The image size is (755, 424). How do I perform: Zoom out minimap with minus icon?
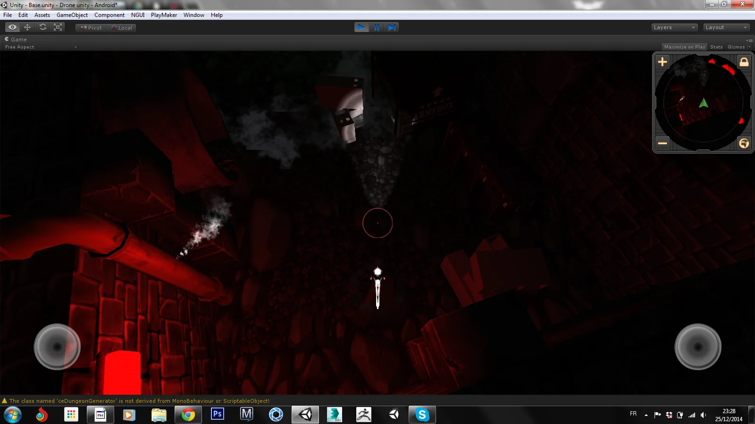click(x=663, y=143)
